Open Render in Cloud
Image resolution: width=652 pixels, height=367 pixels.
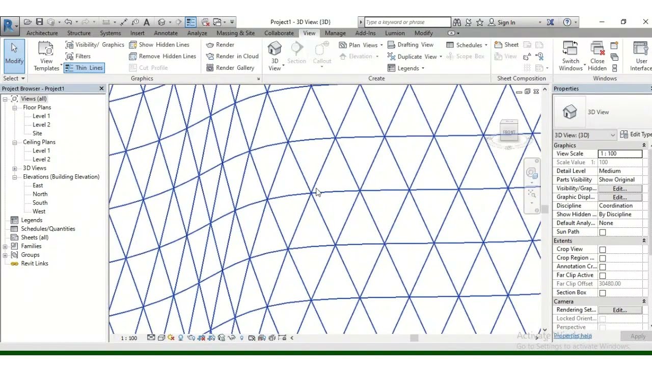[x=232, y=57]
